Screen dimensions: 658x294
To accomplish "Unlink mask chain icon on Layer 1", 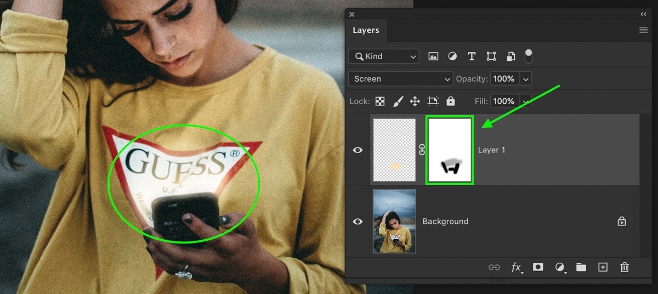I will (422, 150).
